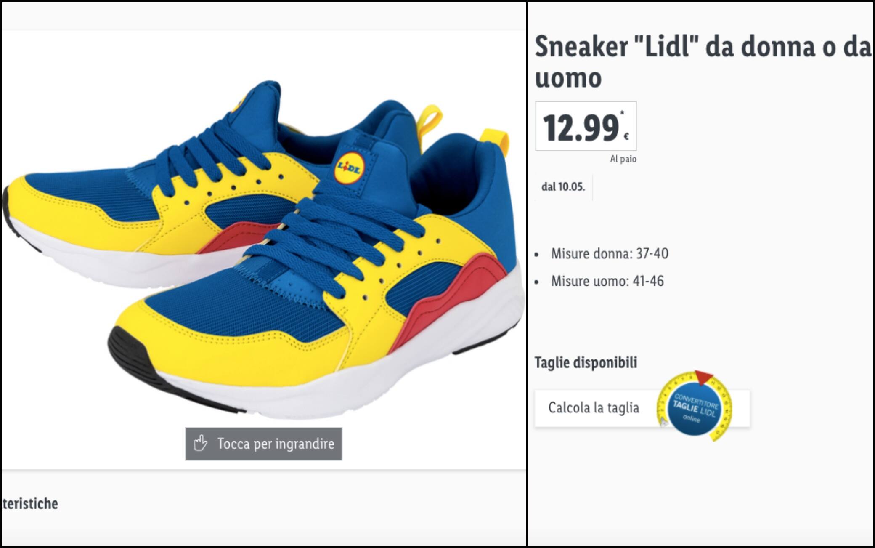The height and width of the screenshot is (548, 875).
Task: Click the Convertitore Taglie Lidl badge icon
Action: (694, 406)
